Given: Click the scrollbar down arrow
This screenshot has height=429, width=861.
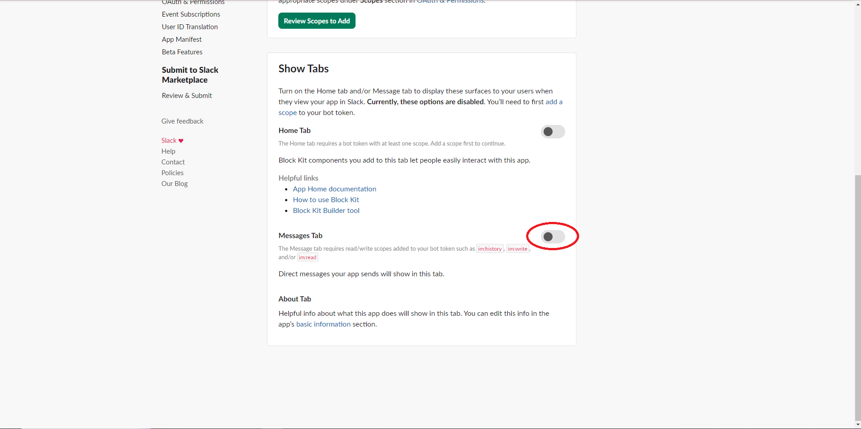Looking at the screenshot, I should 857,424.
